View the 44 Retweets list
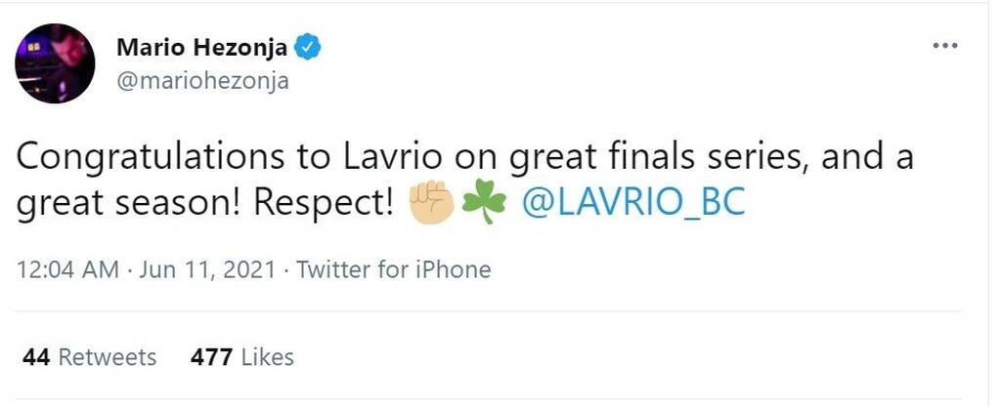1001x407 pixels. pyautogui.click(x=89, y=357)
